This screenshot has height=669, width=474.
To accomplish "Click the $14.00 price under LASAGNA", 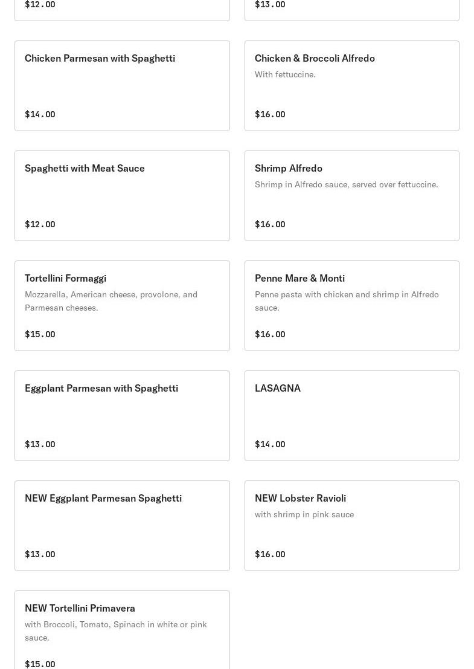I will click(x=270, y=444).
